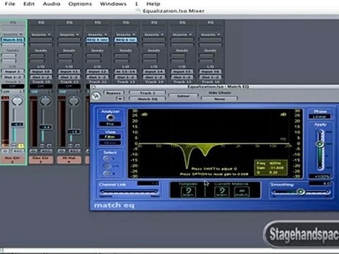Open the Side Chain None dropdown
Screen dimensions: 339x254
[x=220, y=99]
